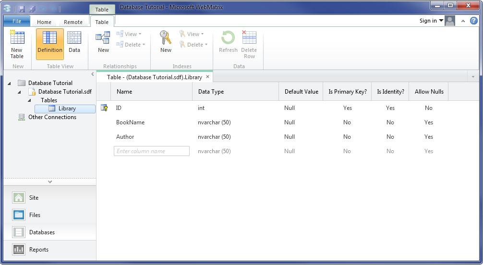Viewport: 483px width, 265px height.
Task: Open Indexes Delete dropdown
Action: coord(193,45)
